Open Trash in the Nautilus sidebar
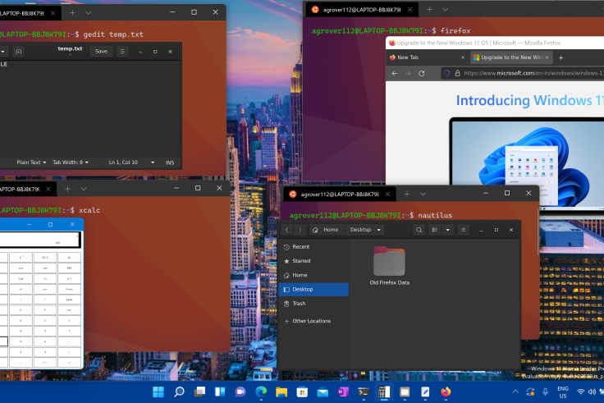The image size is (604, 403). (x=313, y=304)
